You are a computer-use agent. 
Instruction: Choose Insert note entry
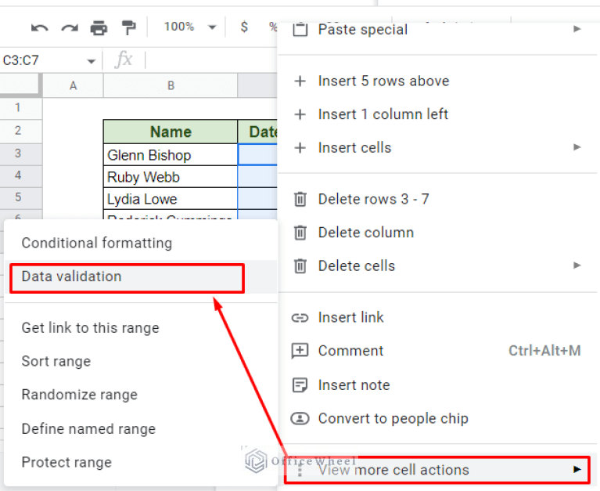437,385
